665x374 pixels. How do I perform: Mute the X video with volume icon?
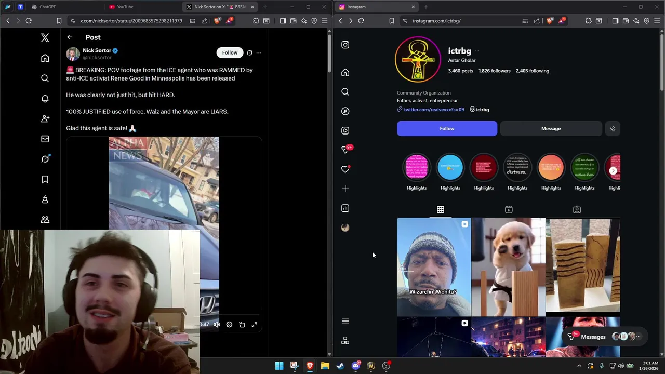217,325
